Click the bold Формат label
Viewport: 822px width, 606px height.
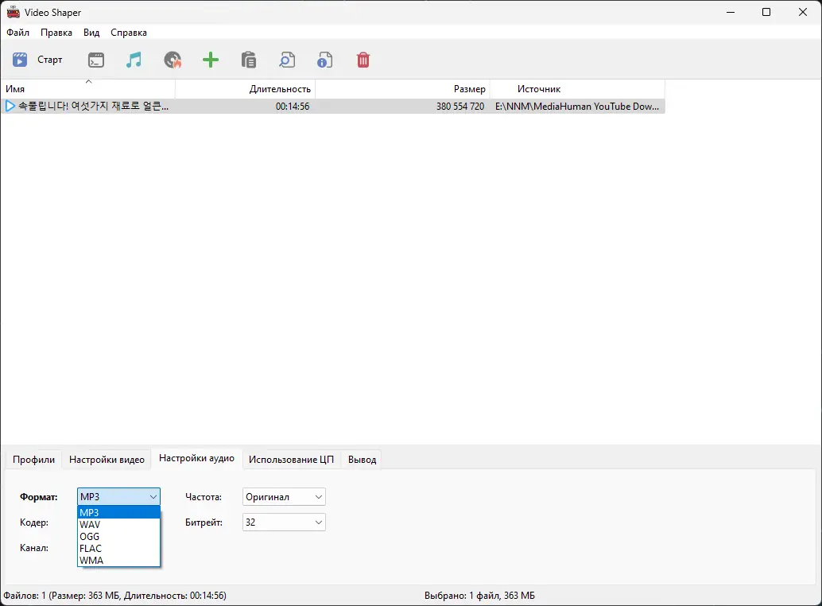click(x=39, y=497)
